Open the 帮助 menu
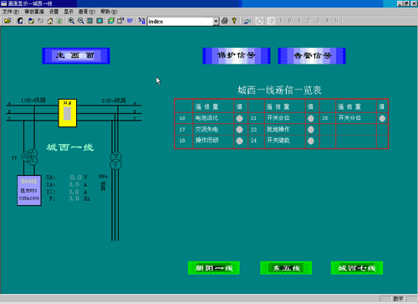Image resolution: width=418 pixels, height=304 pixels. 109,12
